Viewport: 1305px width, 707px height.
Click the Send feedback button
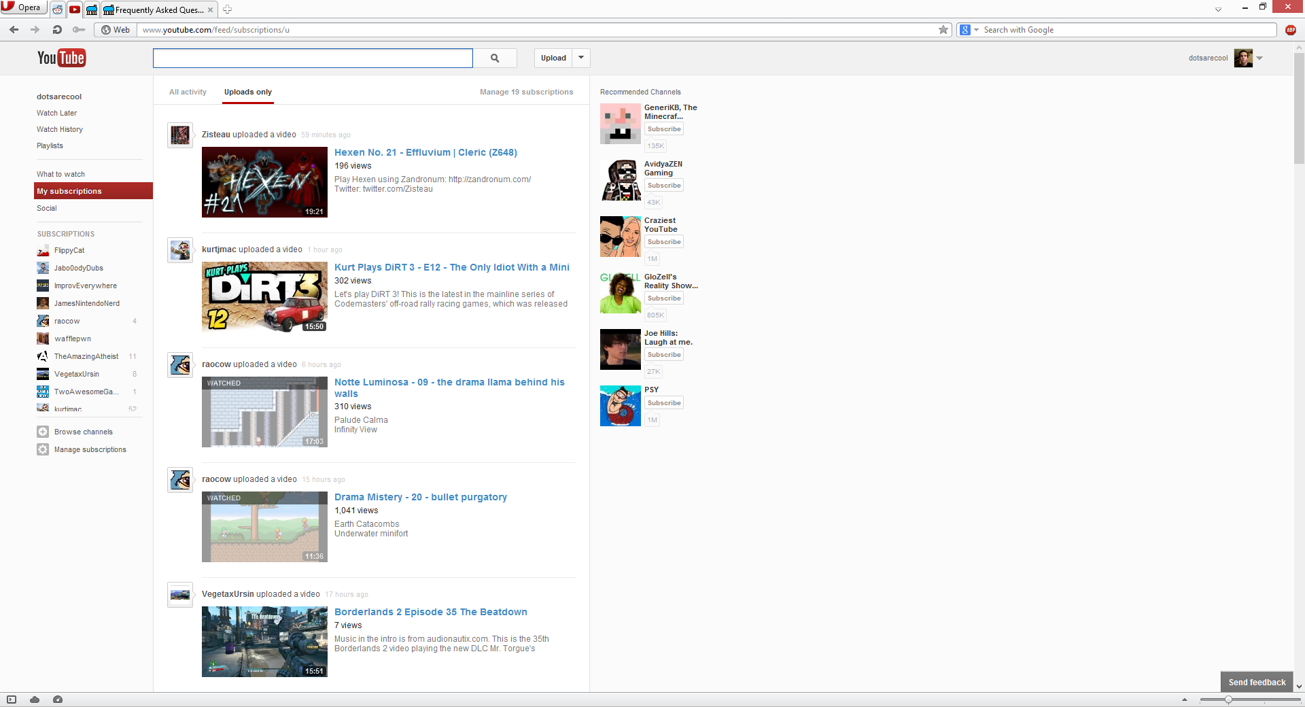tap(1257, 682)
